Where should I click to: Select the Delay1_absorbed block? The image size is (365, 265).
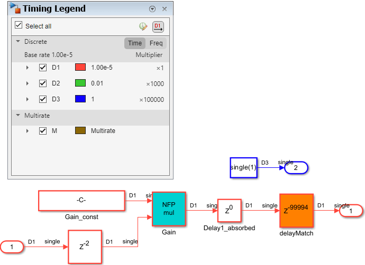229,211
